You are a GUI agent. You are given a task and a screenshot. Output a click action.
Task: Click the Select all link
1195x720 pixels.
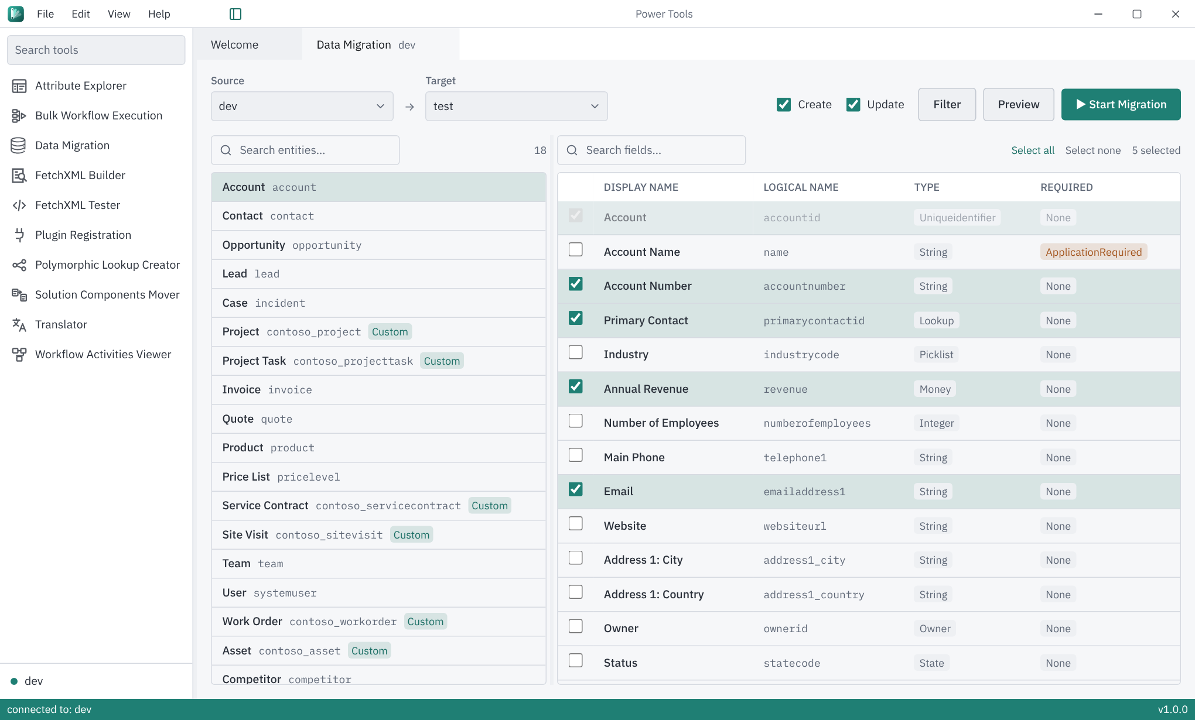pyautogui.click(x=1032, y=150)
